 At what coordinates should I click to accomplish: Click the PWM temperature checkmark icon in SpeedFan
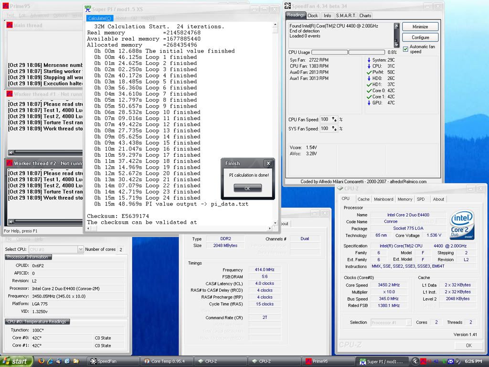click(369, 72)
